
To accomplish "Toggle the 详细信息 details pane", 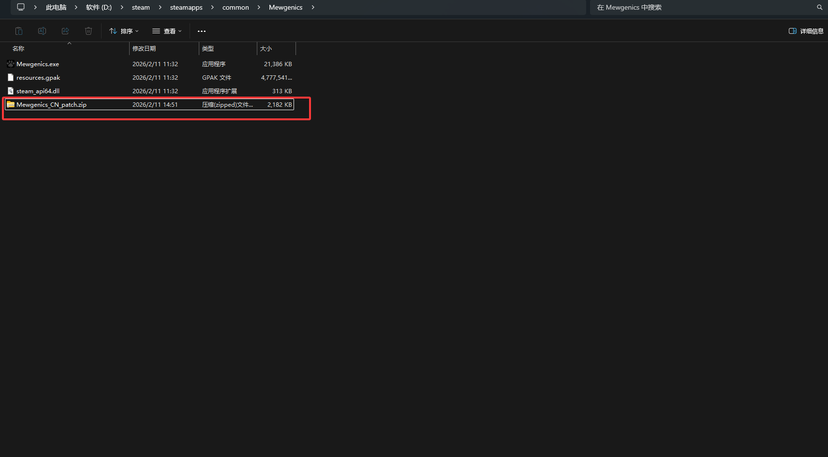I will click(806, 31).
